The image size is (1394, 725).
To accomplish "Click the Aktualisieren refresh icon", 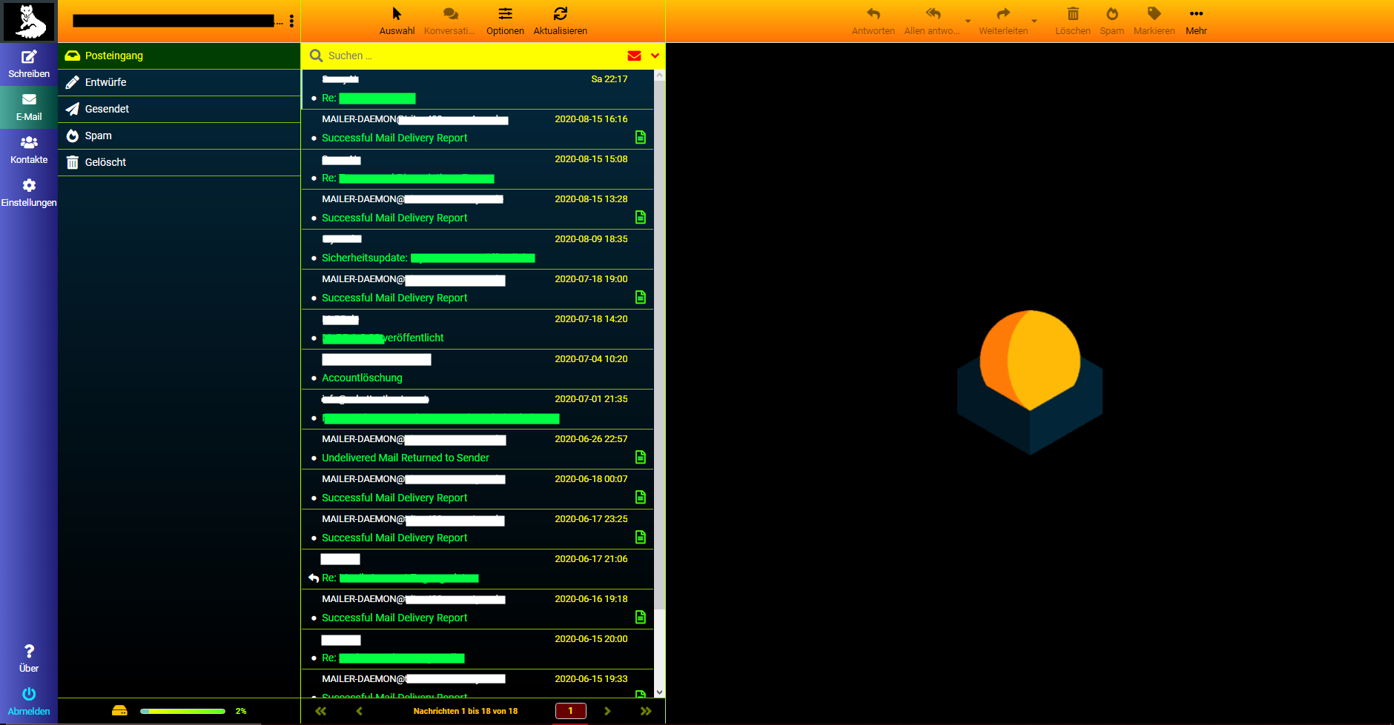I will [560, 14].
